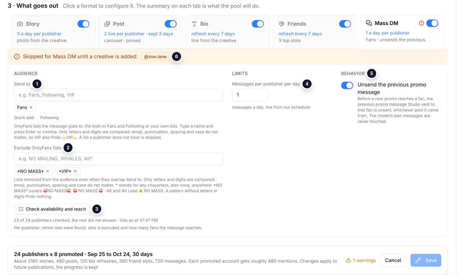Remove the Fans chip via its x
This screenshot has width=457, height=275.
[x=31, y=107]
